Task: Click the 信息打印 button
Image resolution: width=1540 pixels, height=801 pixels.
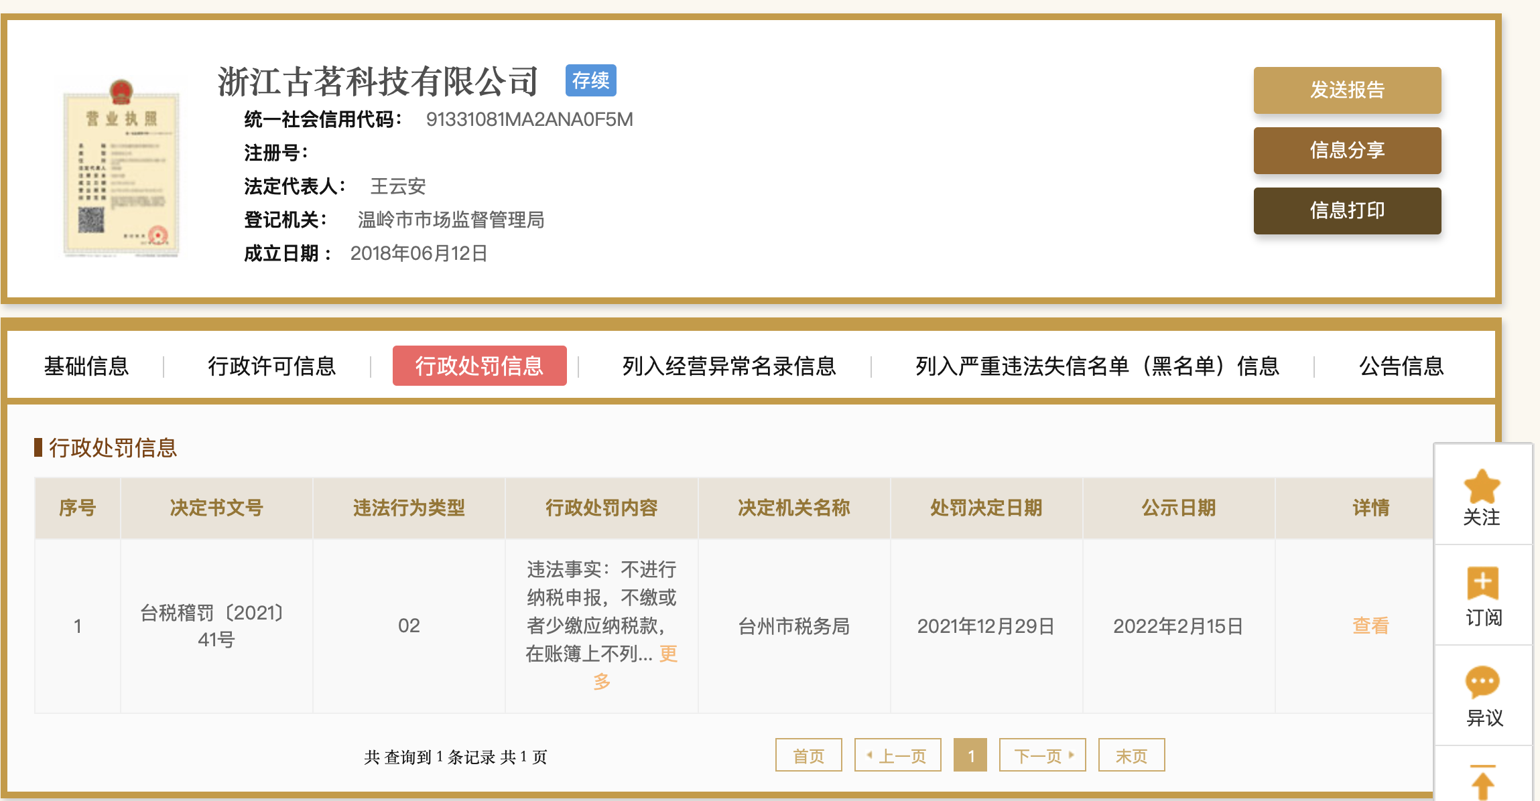Action: [x=1347, y=210]
